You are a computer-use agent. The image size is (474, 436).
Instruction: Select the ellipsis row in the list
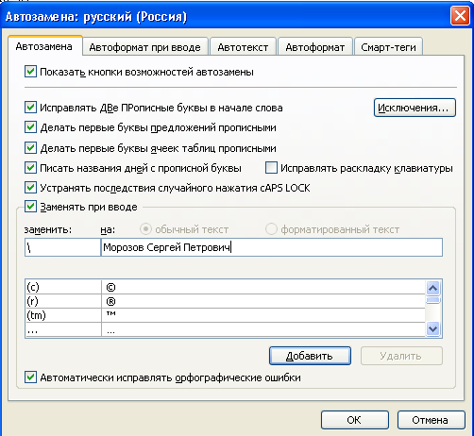[x=226, y=329]
